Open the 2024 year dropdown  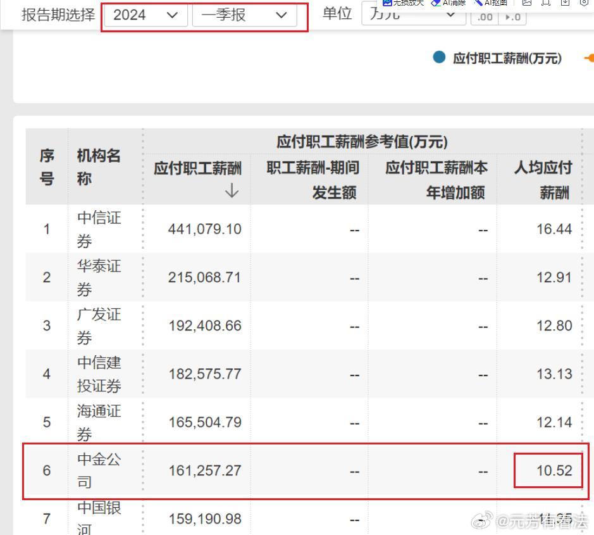pos(146,15)
